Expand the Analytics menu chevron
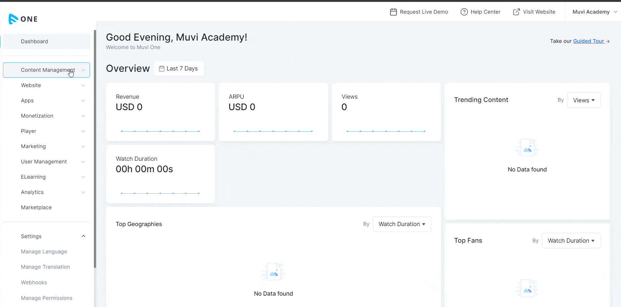Screen dimensions: 621x307 tap(83, 192)
